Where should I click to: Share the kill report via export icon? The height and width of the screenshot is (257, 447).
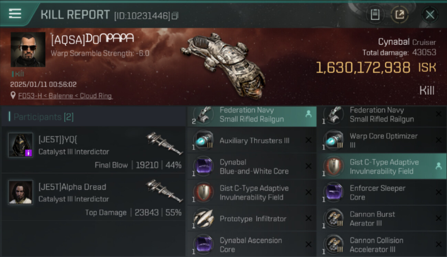coord(400,15)
